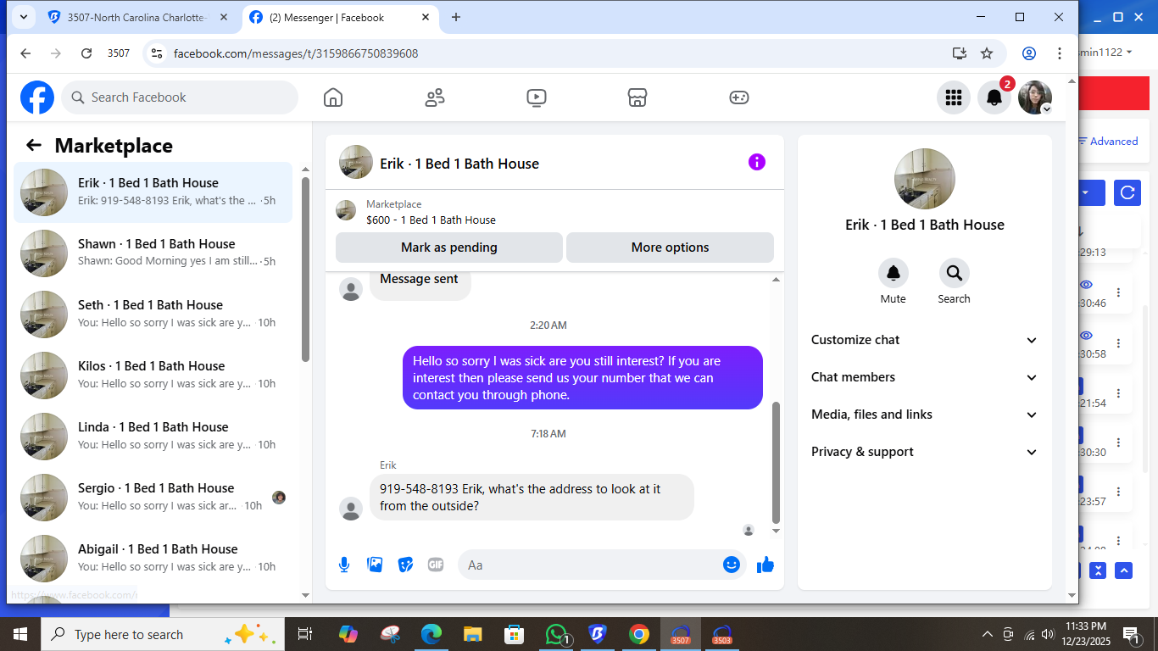
Task: Expand Chat members section
Action: (x=925, y=377)
